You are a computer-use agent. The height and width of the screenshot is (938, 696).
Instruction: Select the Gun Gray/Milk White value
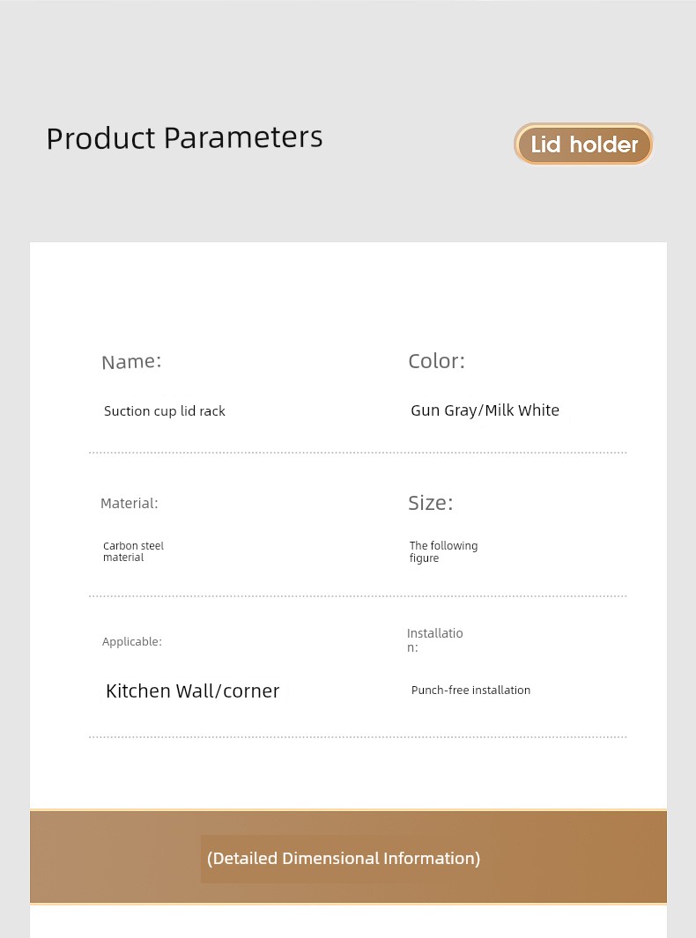point(485,410)
